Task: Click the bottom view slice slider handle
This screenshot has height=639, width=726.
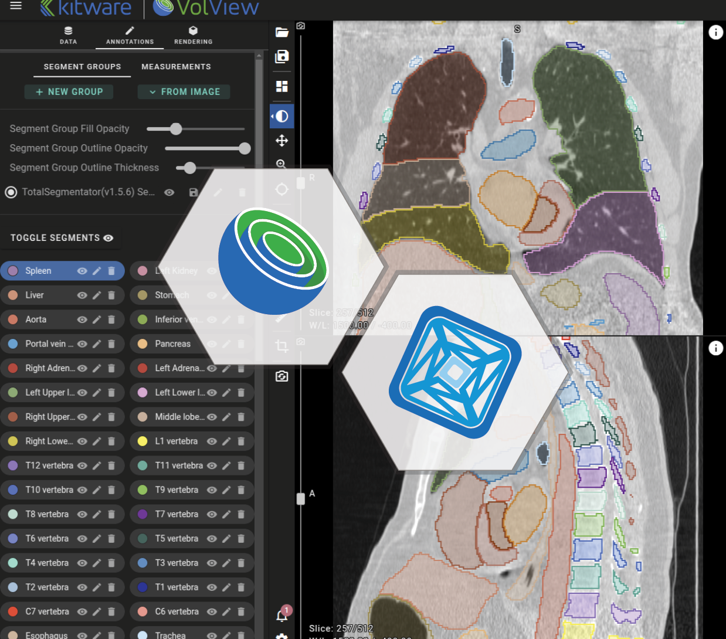Action: click(x=301, y=499)
